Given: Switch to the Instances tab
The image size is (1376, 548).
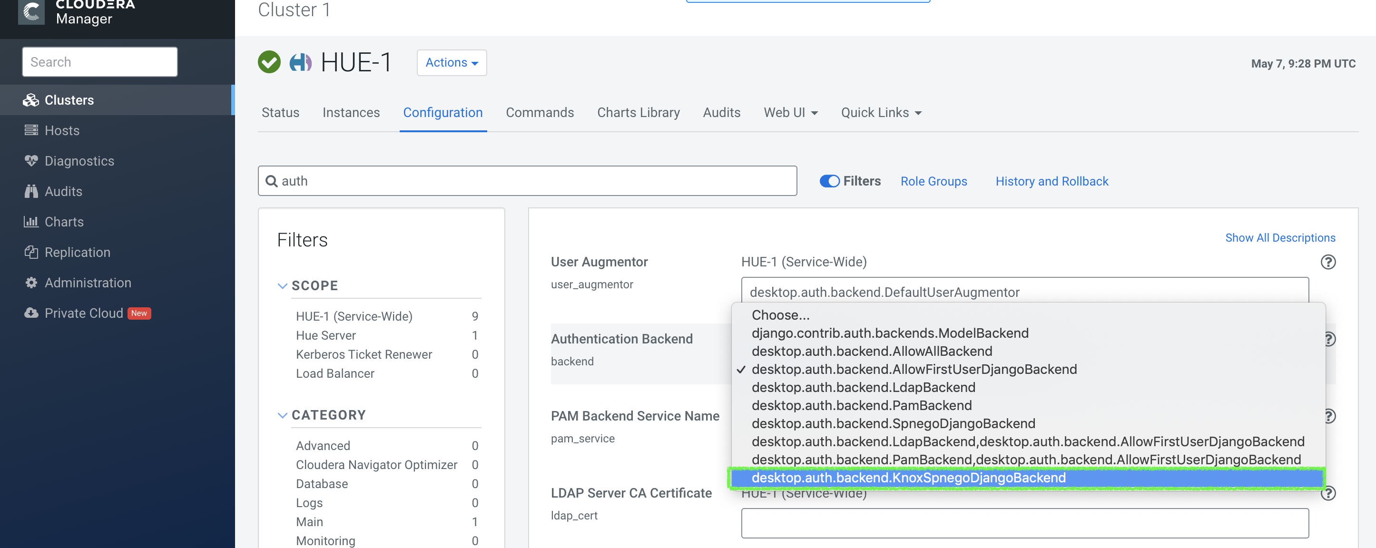Looking at the screenshot, I should point(351,112).
